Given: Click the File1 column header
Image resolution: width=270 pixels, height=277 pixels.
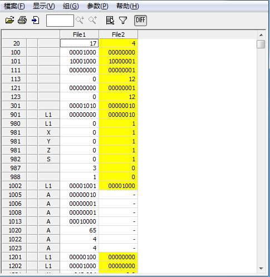Looking at the screenshot, I should (x=79, y=34).
